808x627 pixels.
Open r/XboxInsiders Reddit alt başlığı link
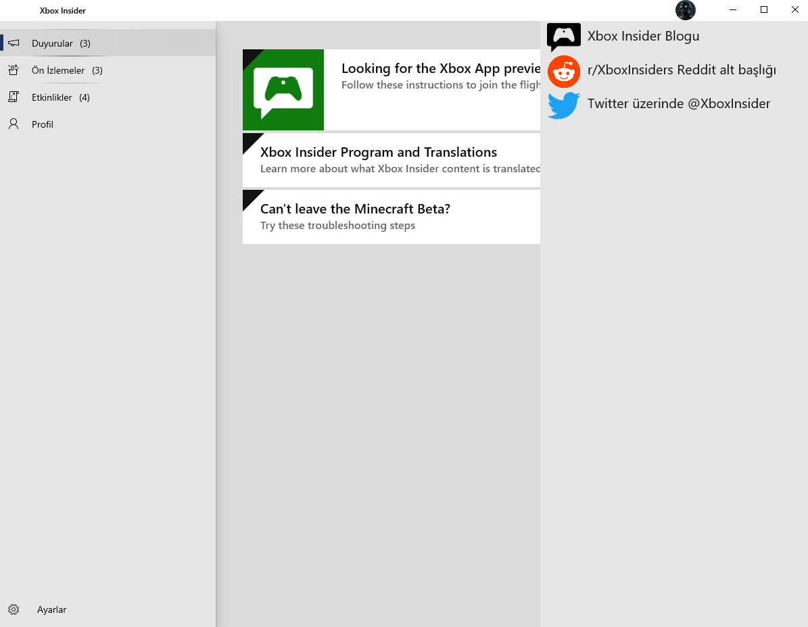tap(682, 70)
